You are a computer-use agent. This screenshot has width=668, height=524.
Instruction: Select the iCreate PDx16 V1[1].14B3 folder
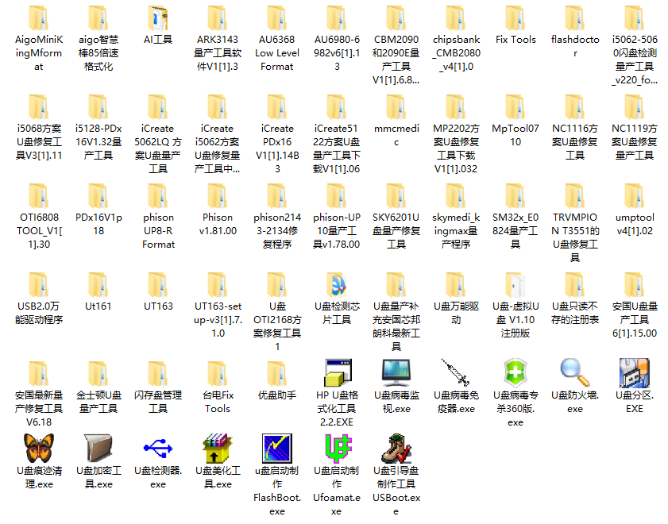click(x=277, y=107)
